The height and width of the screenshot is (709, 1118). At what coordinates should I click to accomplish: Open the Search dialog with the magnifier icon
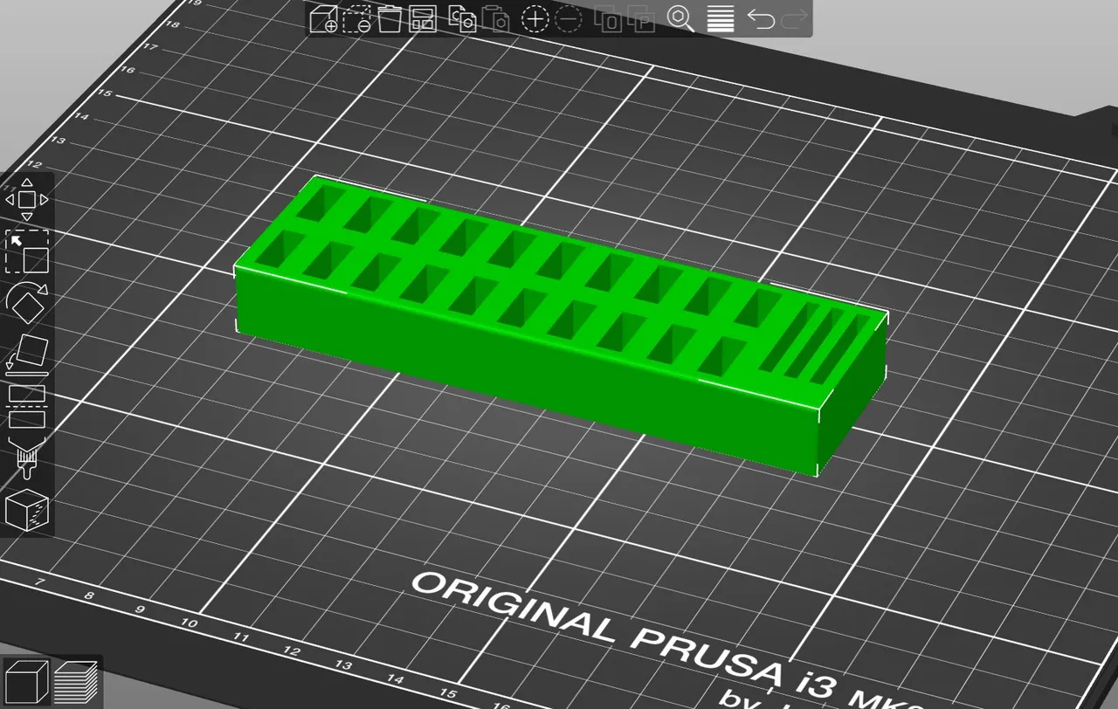point(680,19)
